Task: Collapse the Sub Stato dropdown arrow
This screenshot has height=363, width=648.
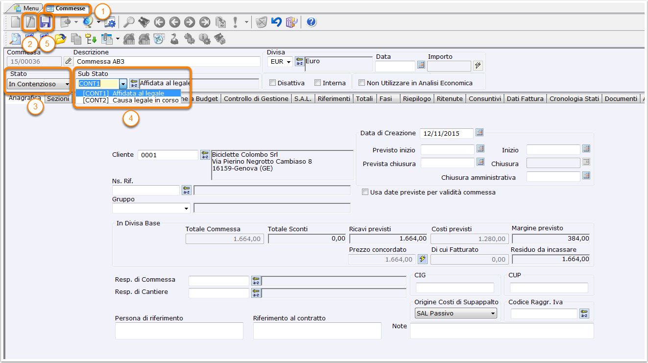Action: 123,84
